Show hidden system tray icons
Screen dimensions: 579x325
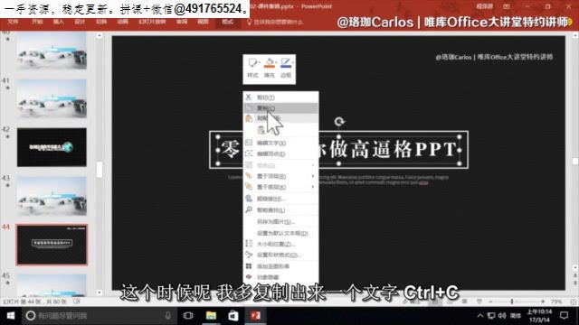(x=480, y=316)
